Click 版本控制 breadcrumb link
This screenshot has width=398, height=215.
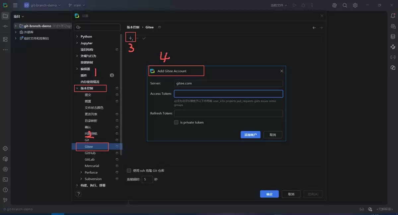tap(133, 27)
